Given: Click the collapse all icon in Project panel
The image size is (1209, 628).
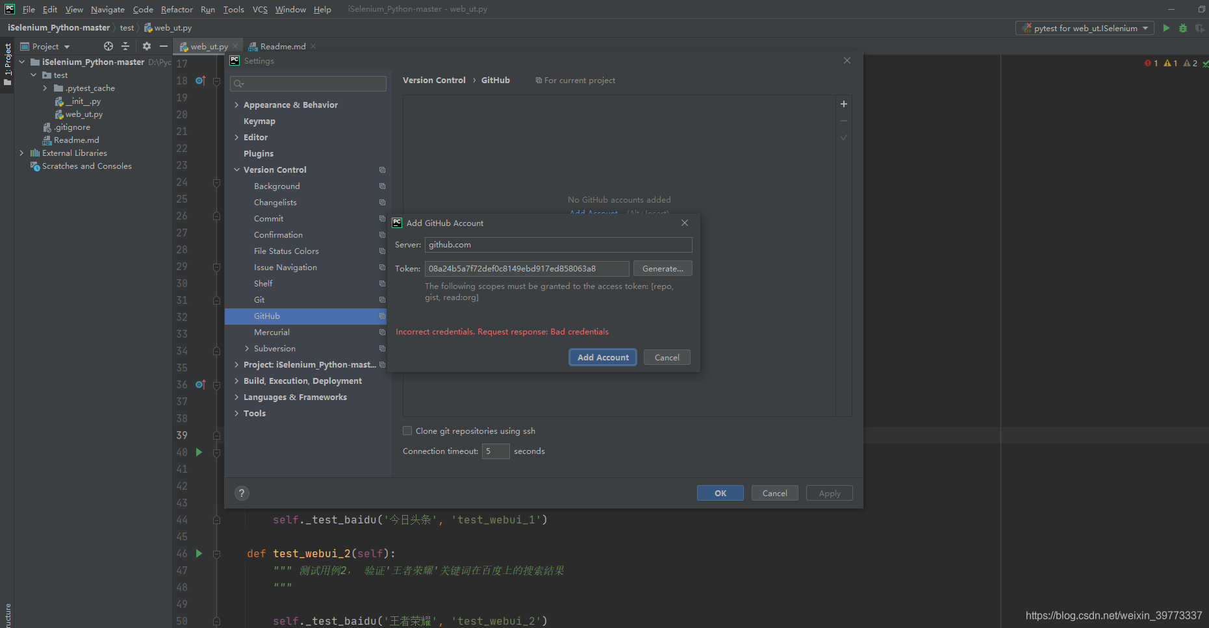Looking at the screenshot, I should click(x=126, y=46).
